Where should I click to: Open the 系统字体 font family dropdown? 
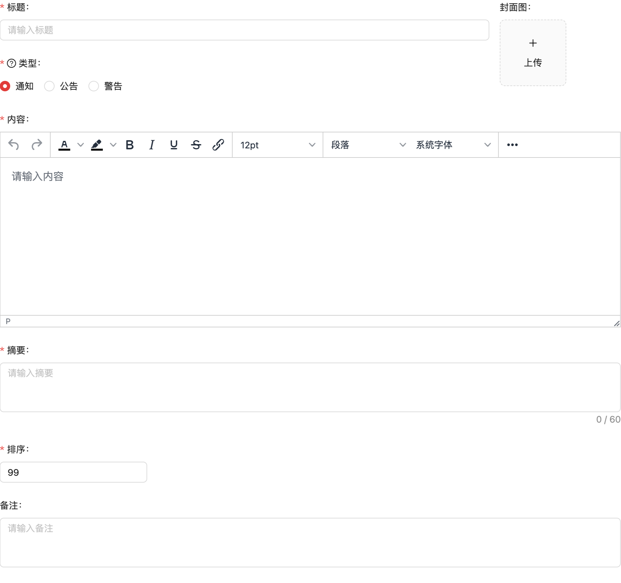453,145
